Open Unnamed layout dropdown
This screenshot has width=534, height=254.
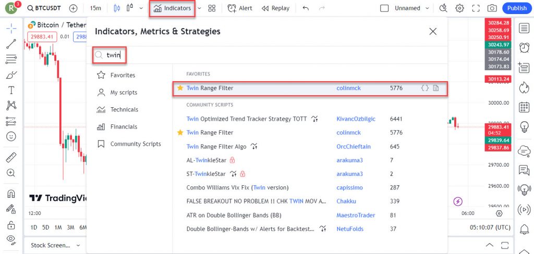click(x=412, y=8)
